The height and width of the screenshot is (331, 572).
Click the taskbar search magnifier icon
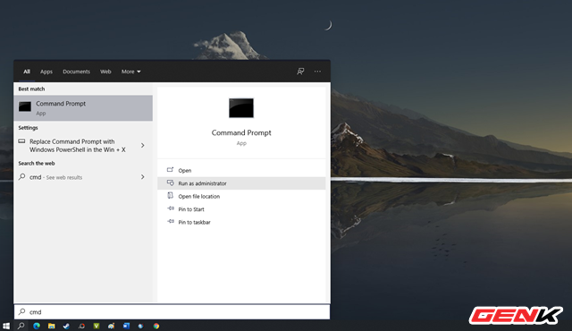click(x=21, y=326)
